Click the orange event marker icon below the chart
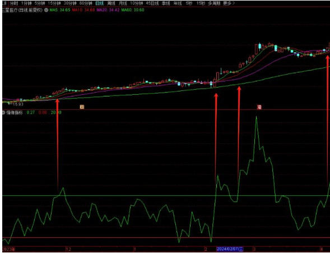 82,107
